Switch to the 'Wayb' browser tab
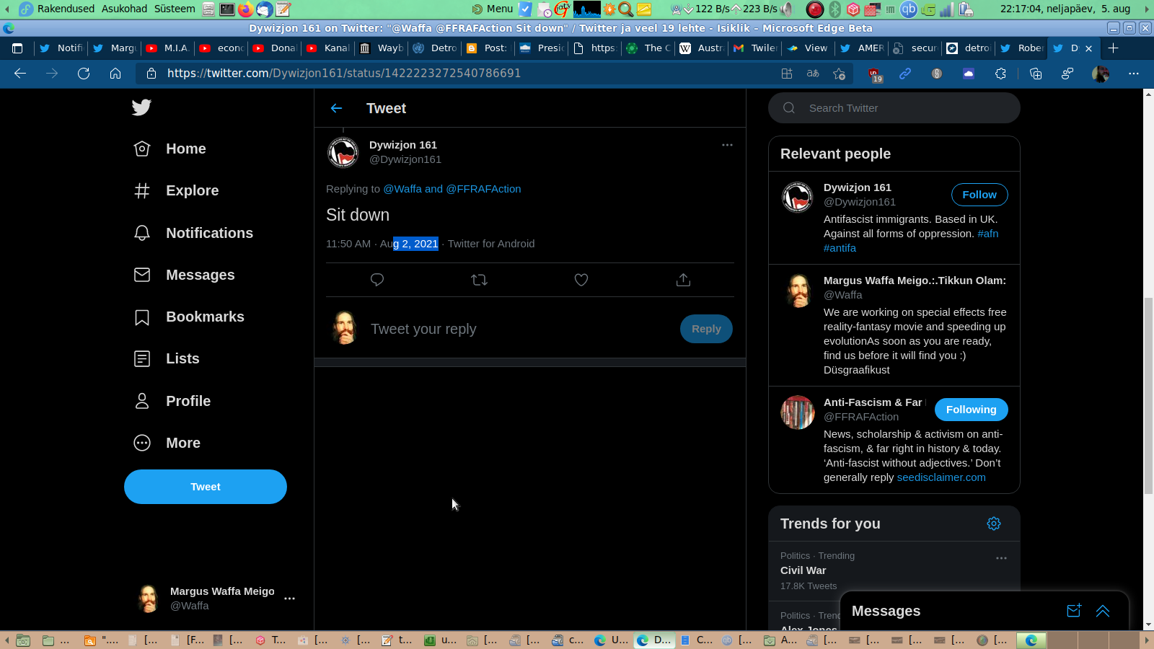The image size is (1154, 649). 382,48
